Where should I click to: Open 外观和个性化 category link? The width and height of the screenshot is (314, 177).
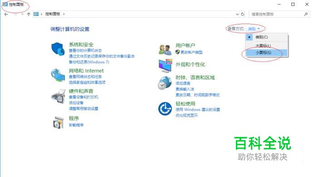click(x=190, y=64)
